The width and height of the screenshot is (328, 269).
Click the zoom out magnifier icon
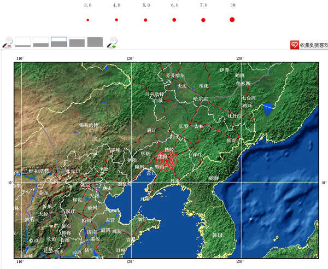8,42
